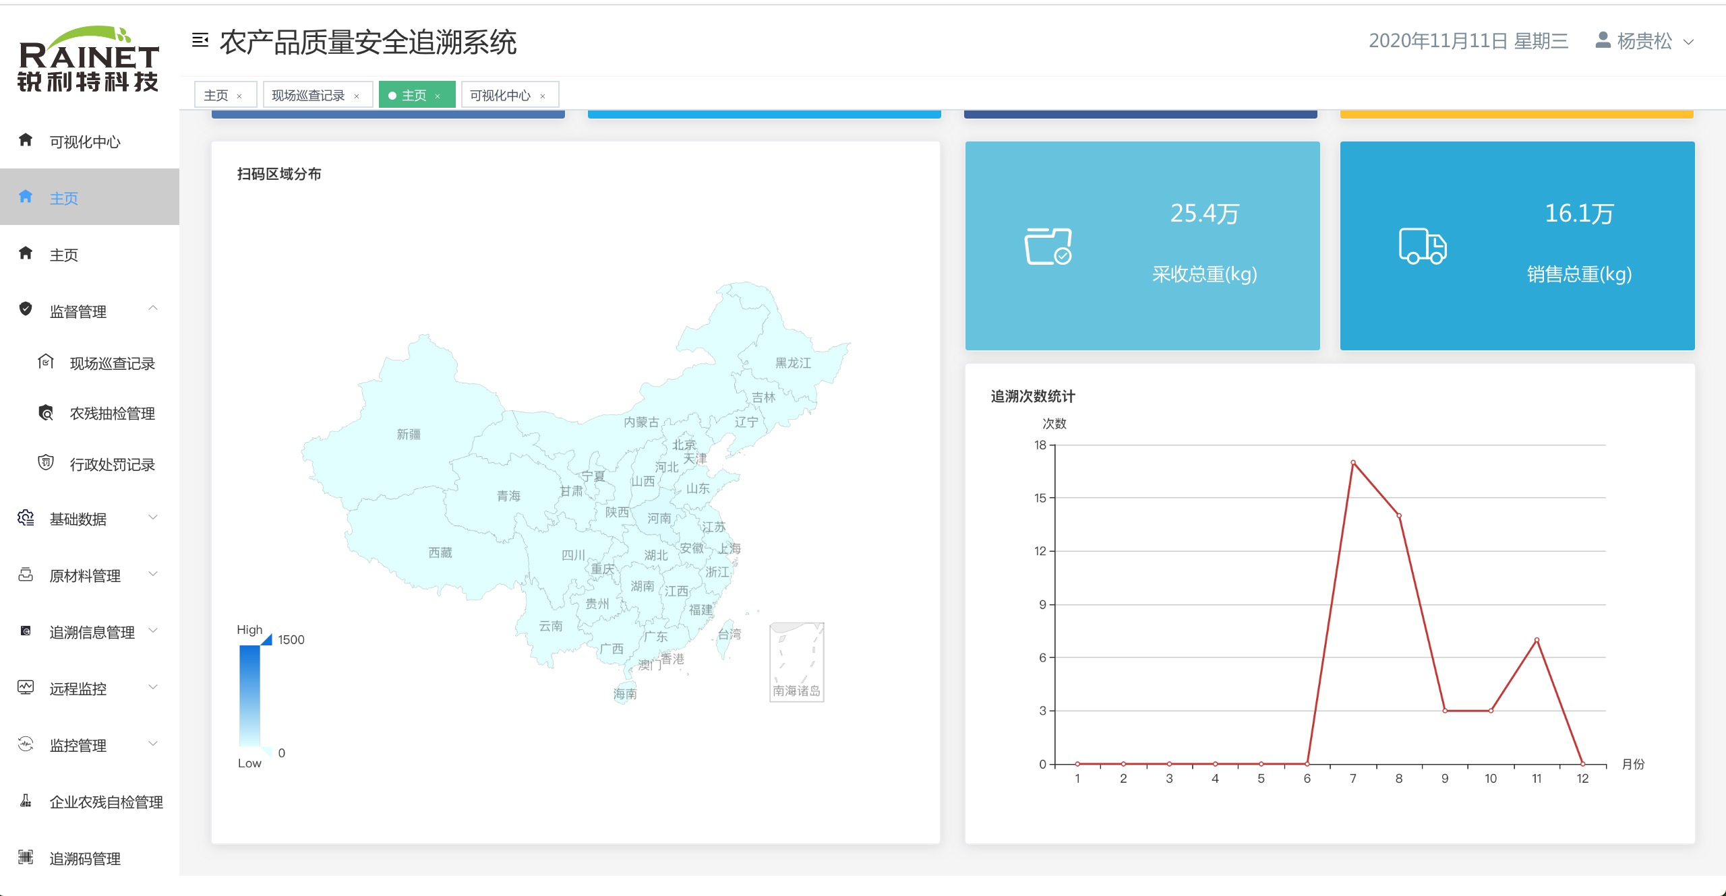
Task: Switch to the 现场巡查记录 tab
Action: [x=317, y=95]
